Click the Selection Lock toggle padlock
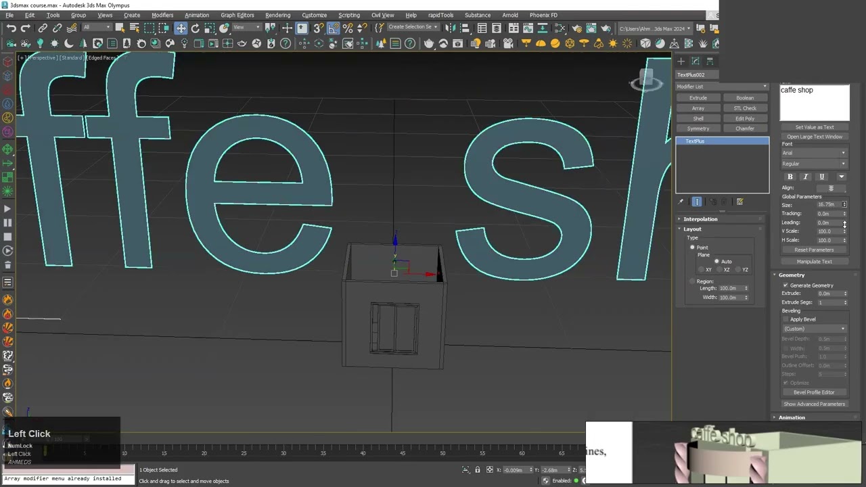 tap(478, 470)
